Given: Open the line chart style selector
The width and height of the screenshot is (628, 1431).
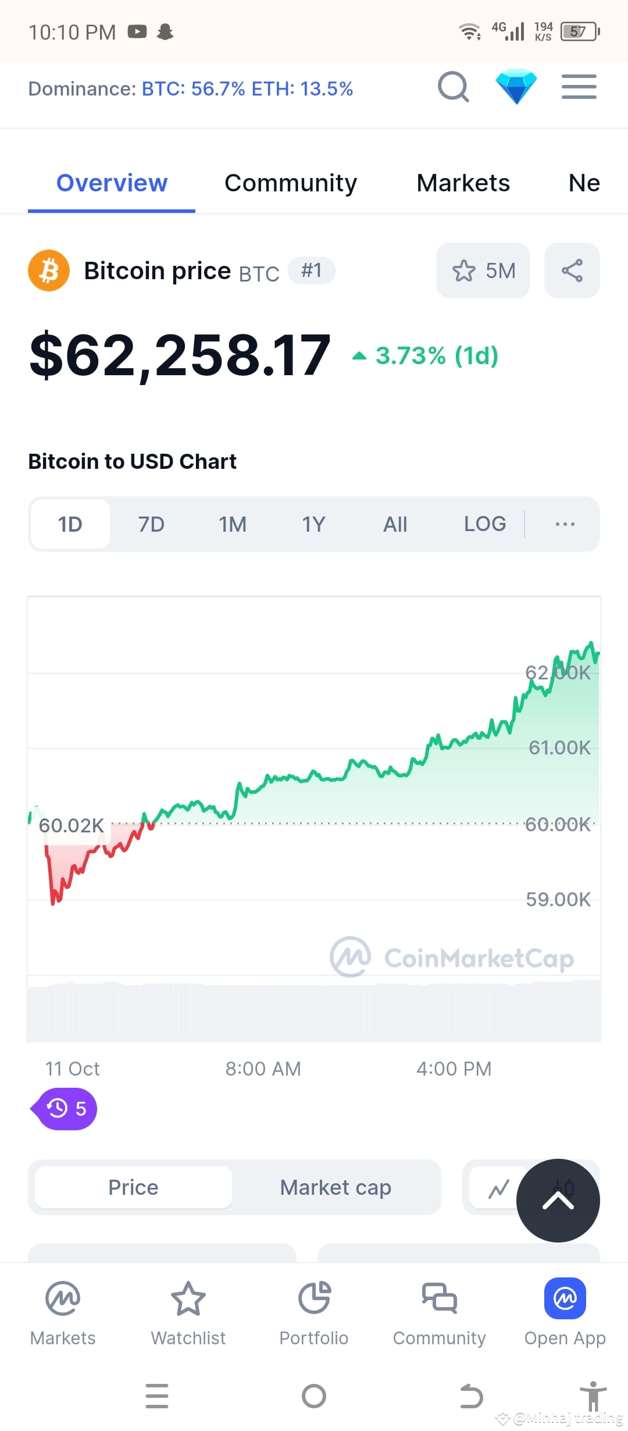Looking at the screenshot, I should [x=498, y=1187].
